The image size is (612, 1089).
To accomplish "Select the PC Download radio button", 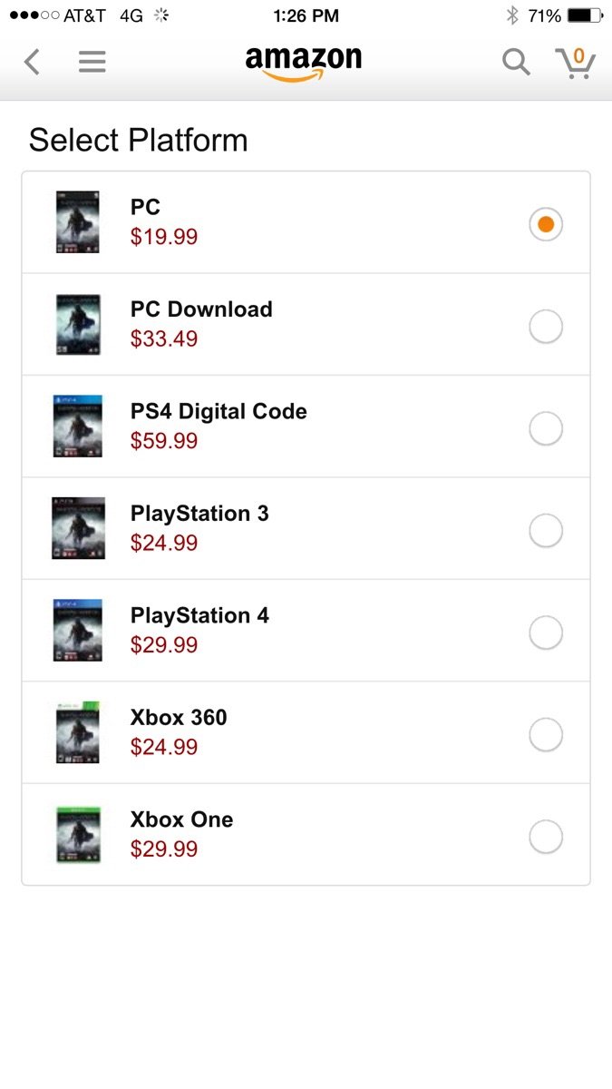I will [545, 327].
